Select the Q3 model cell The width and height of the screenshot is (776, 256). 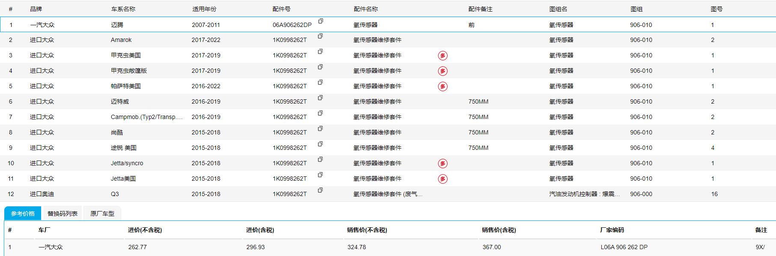[115, 194]
